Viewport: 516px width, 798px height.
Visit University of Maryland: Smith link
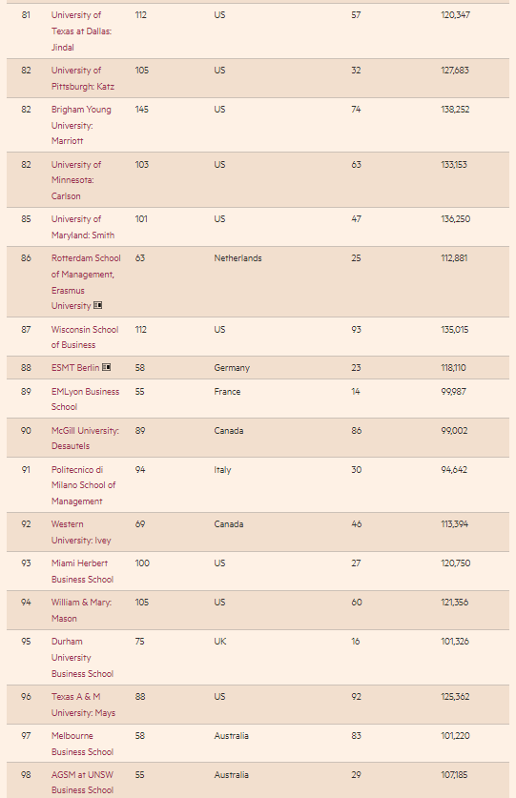pyautogui.click(x=83, y=227)
